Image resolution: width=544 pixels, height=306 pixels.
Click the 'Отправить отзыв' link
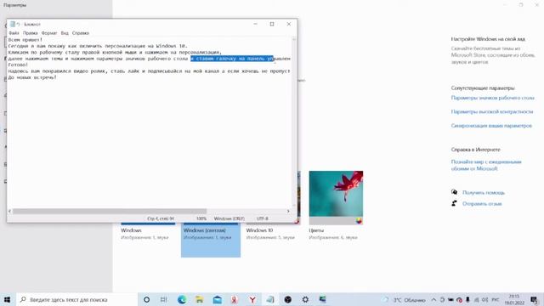coord(482,204)
